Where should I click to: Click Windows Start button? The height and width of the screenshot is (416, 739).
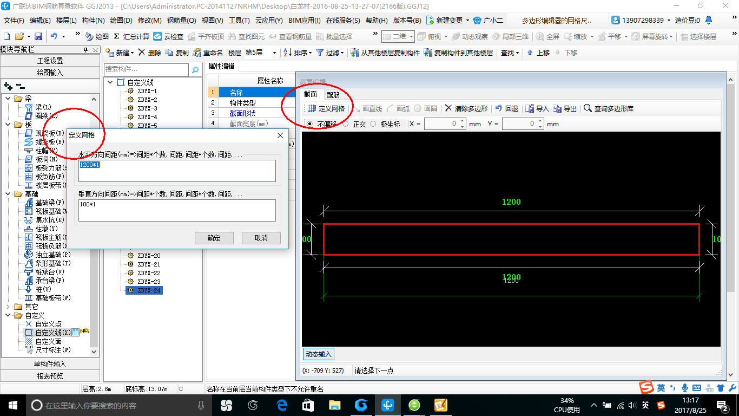tap(13, 405)
